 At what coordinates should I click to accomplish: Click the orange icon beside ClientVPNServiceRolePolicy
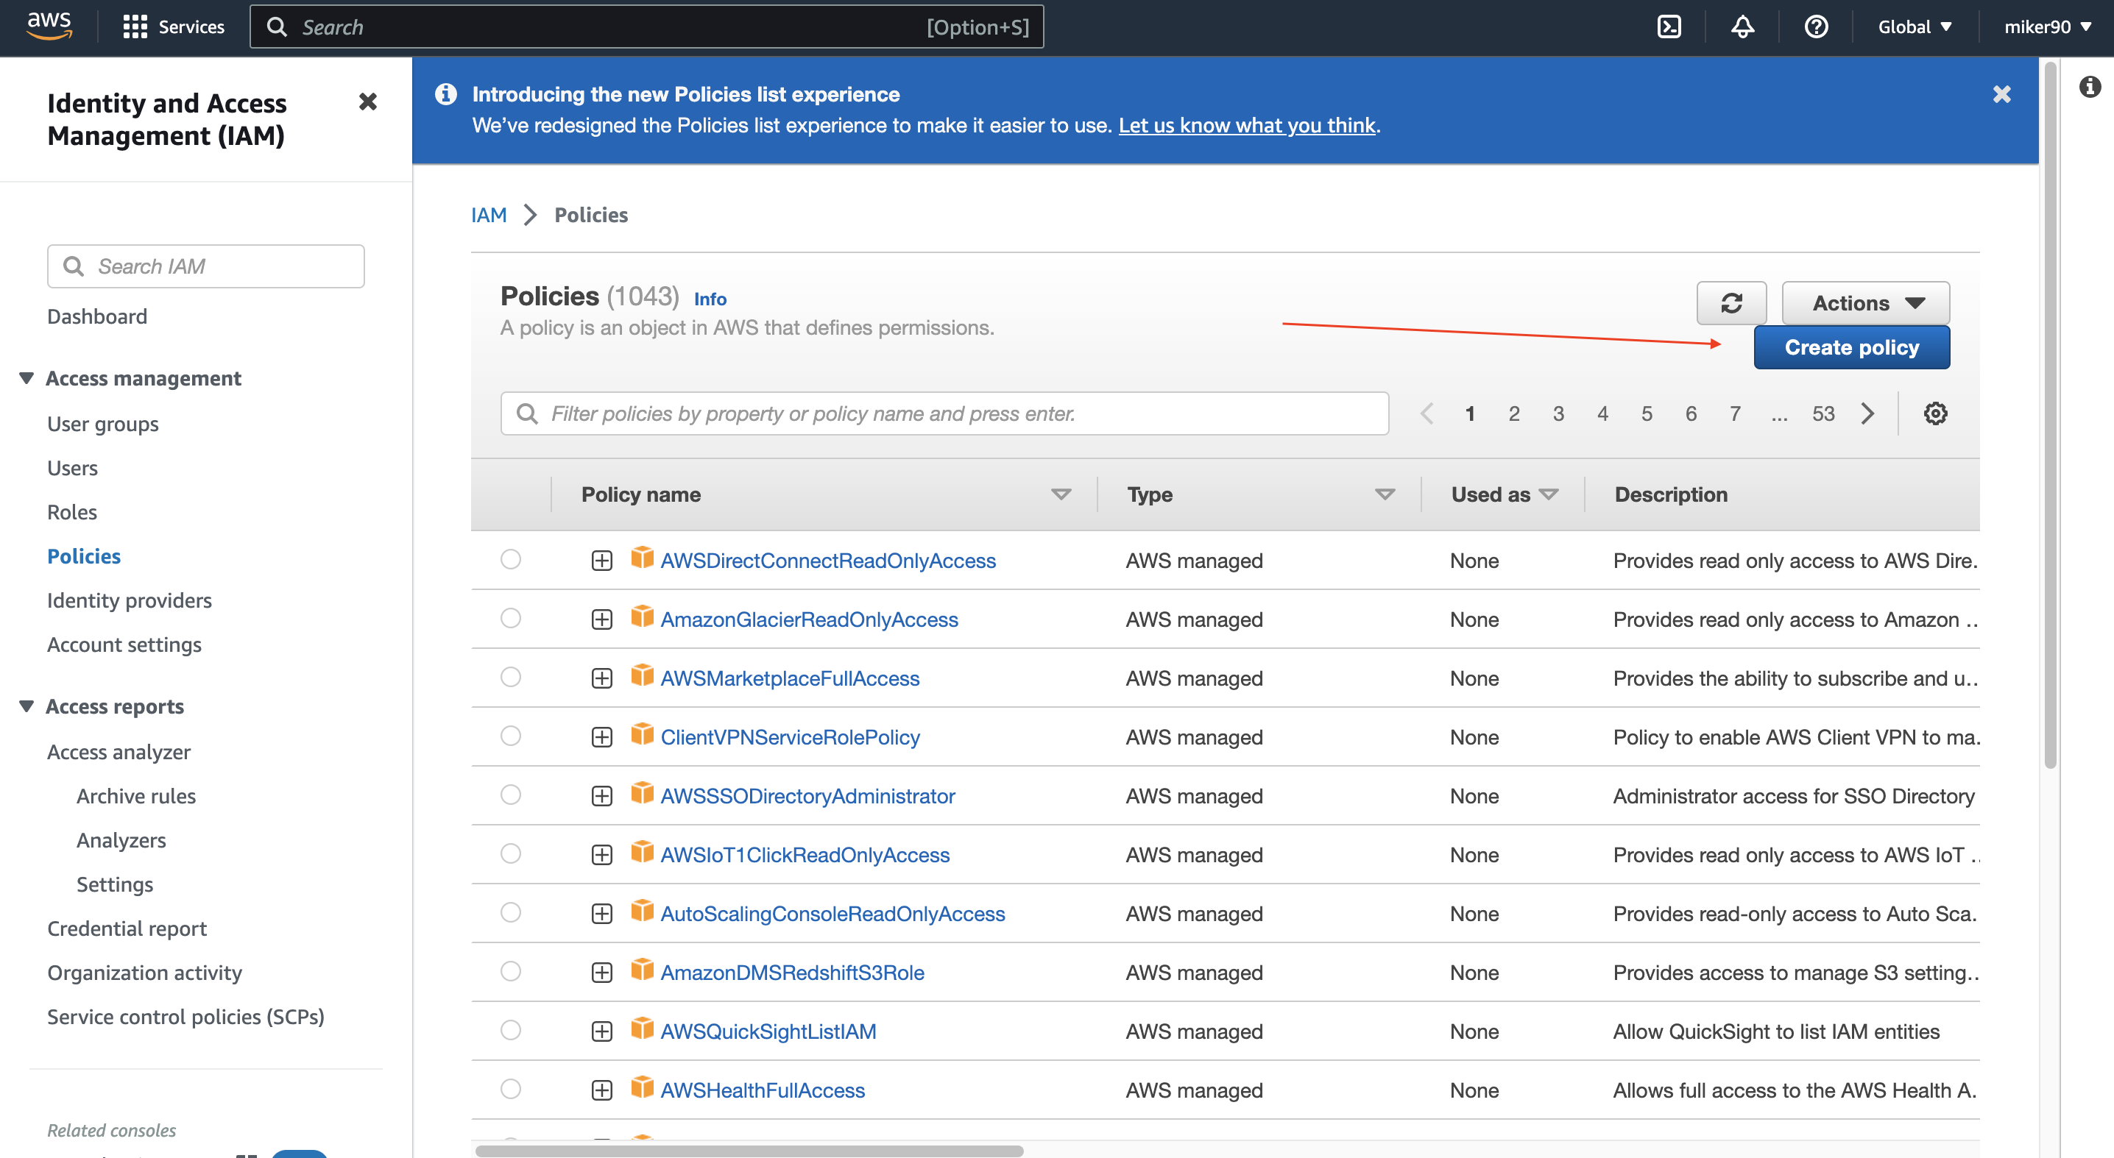coord(642,735)
